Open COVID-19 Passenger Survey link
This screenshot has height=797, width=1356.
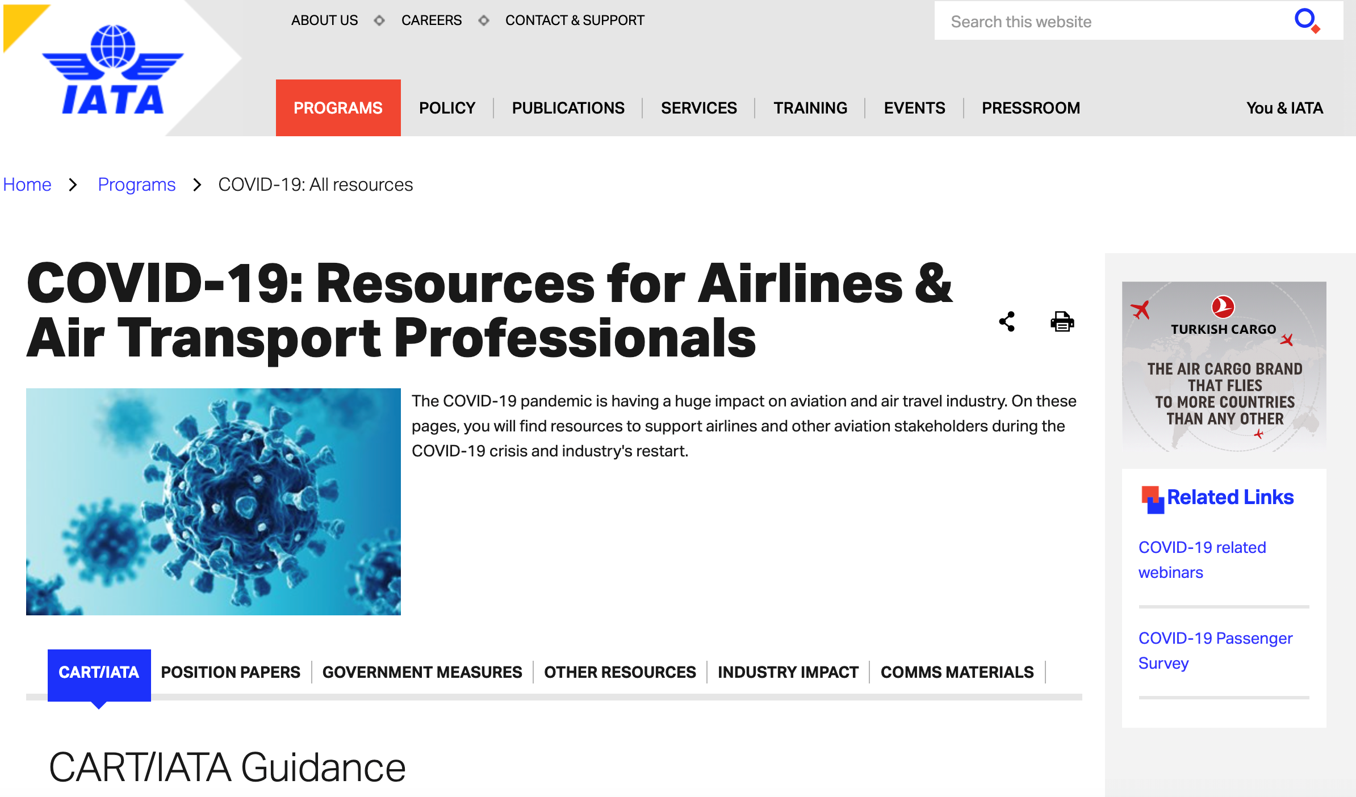pos(1215,651)
